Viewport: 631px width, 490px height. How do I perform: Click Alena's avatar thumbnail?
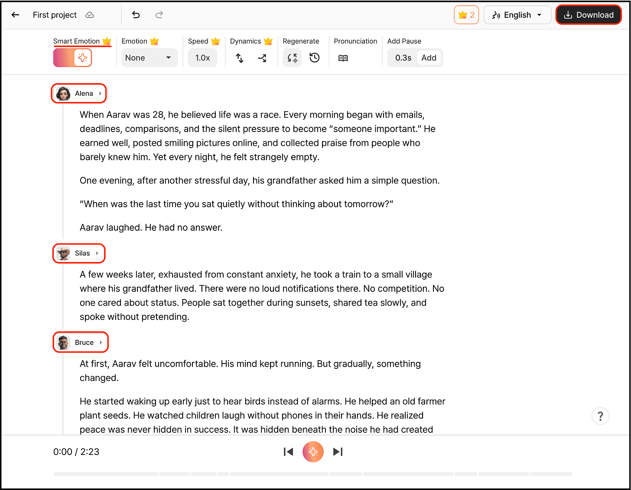[x=63, y=93]
